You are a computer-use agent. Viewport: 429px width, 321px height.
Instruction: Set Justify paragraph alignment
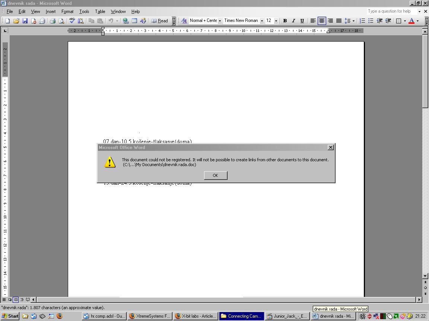pyautogui.click(x=339, y=21)
